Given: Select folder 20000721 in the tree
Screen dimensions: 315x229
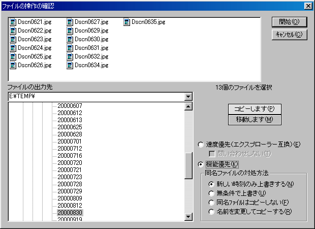Looking at the screenshot, I should pyautogui.click(x=70, y=170).
